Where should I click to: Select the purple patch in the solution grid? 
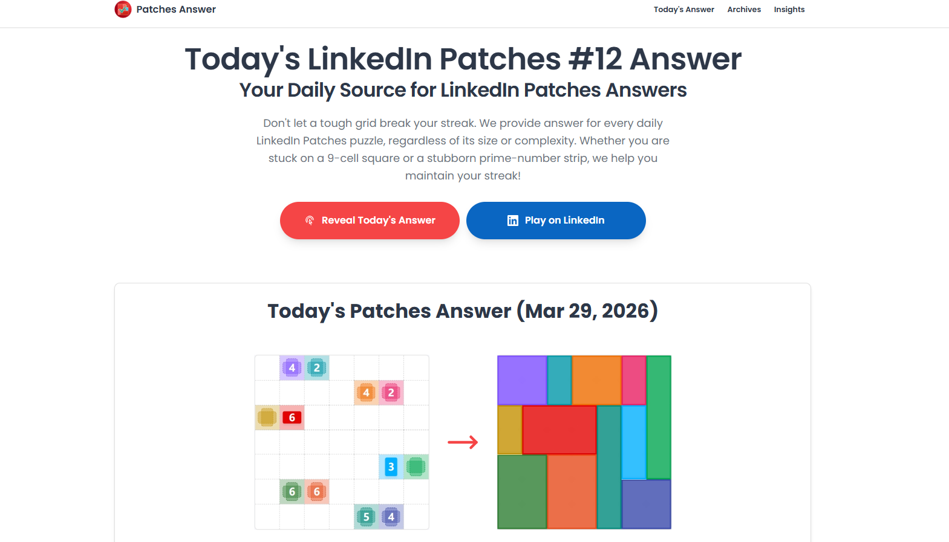(x=521, y=379)
